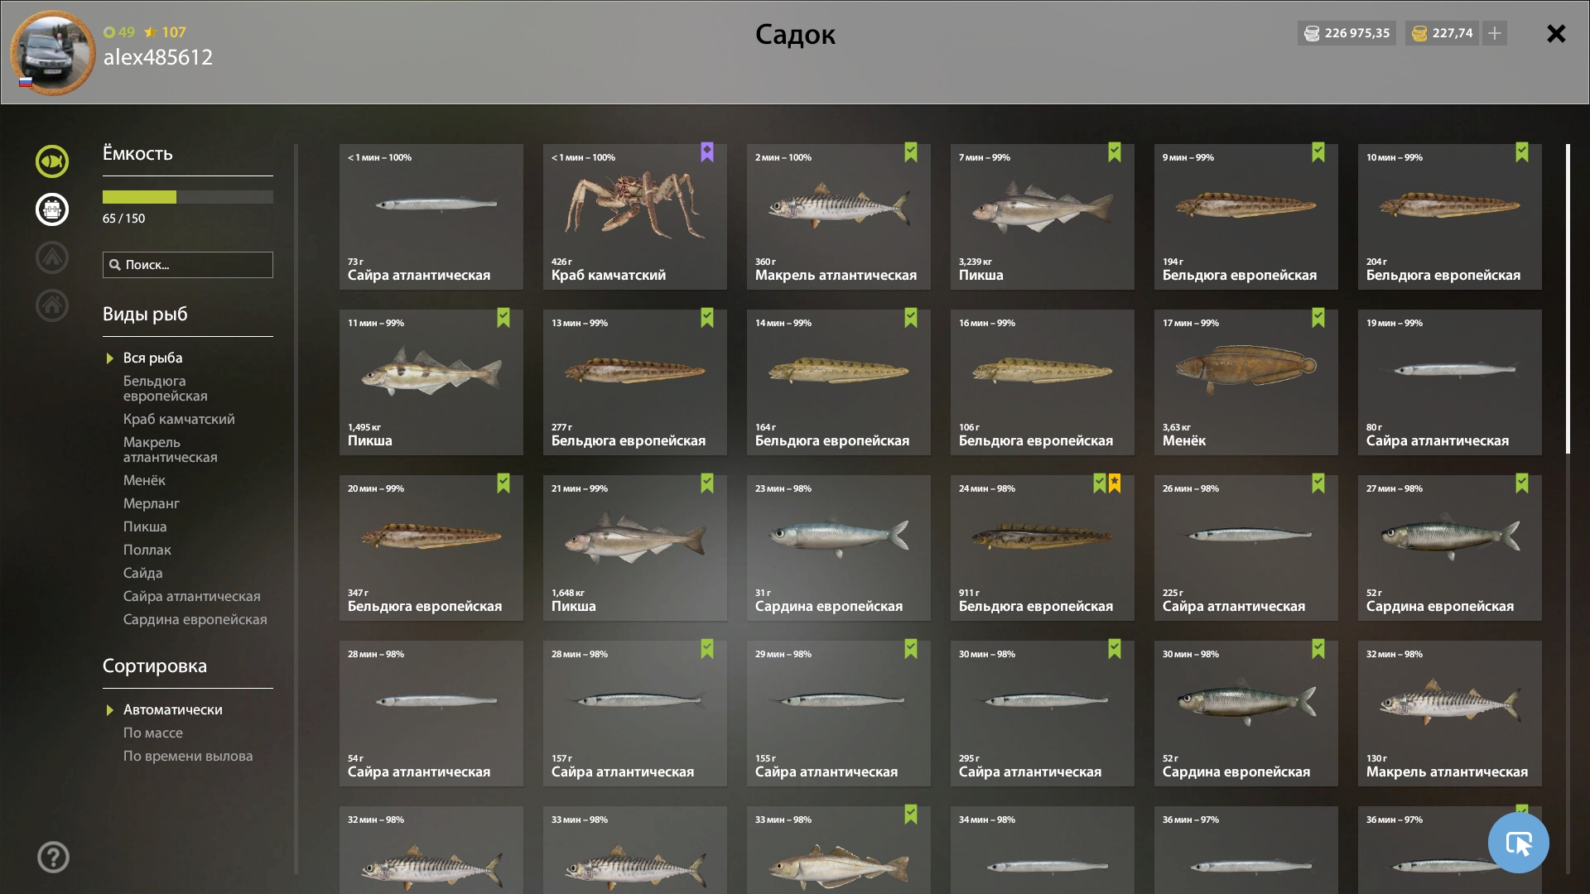The height and width of the screenshot is (894, 1590).
Task: Select the 'По массе' sort option
Action: (153, 733)
